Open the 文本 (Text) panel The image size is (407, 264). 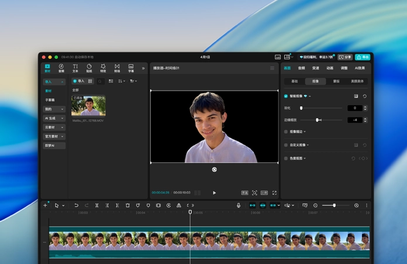click(75, 68)
